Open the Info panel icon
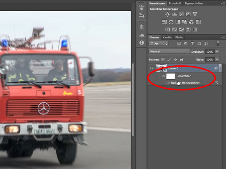Screen dimensions: 226x169 click(x=141, y=43)
